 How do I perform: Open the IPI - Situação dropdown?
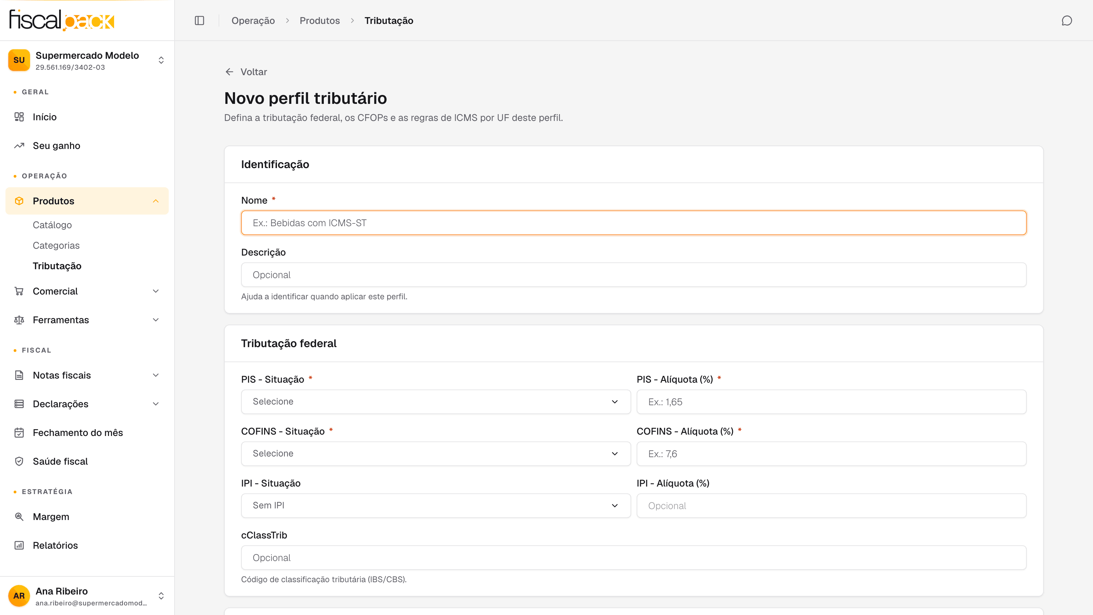click(436, 506)
